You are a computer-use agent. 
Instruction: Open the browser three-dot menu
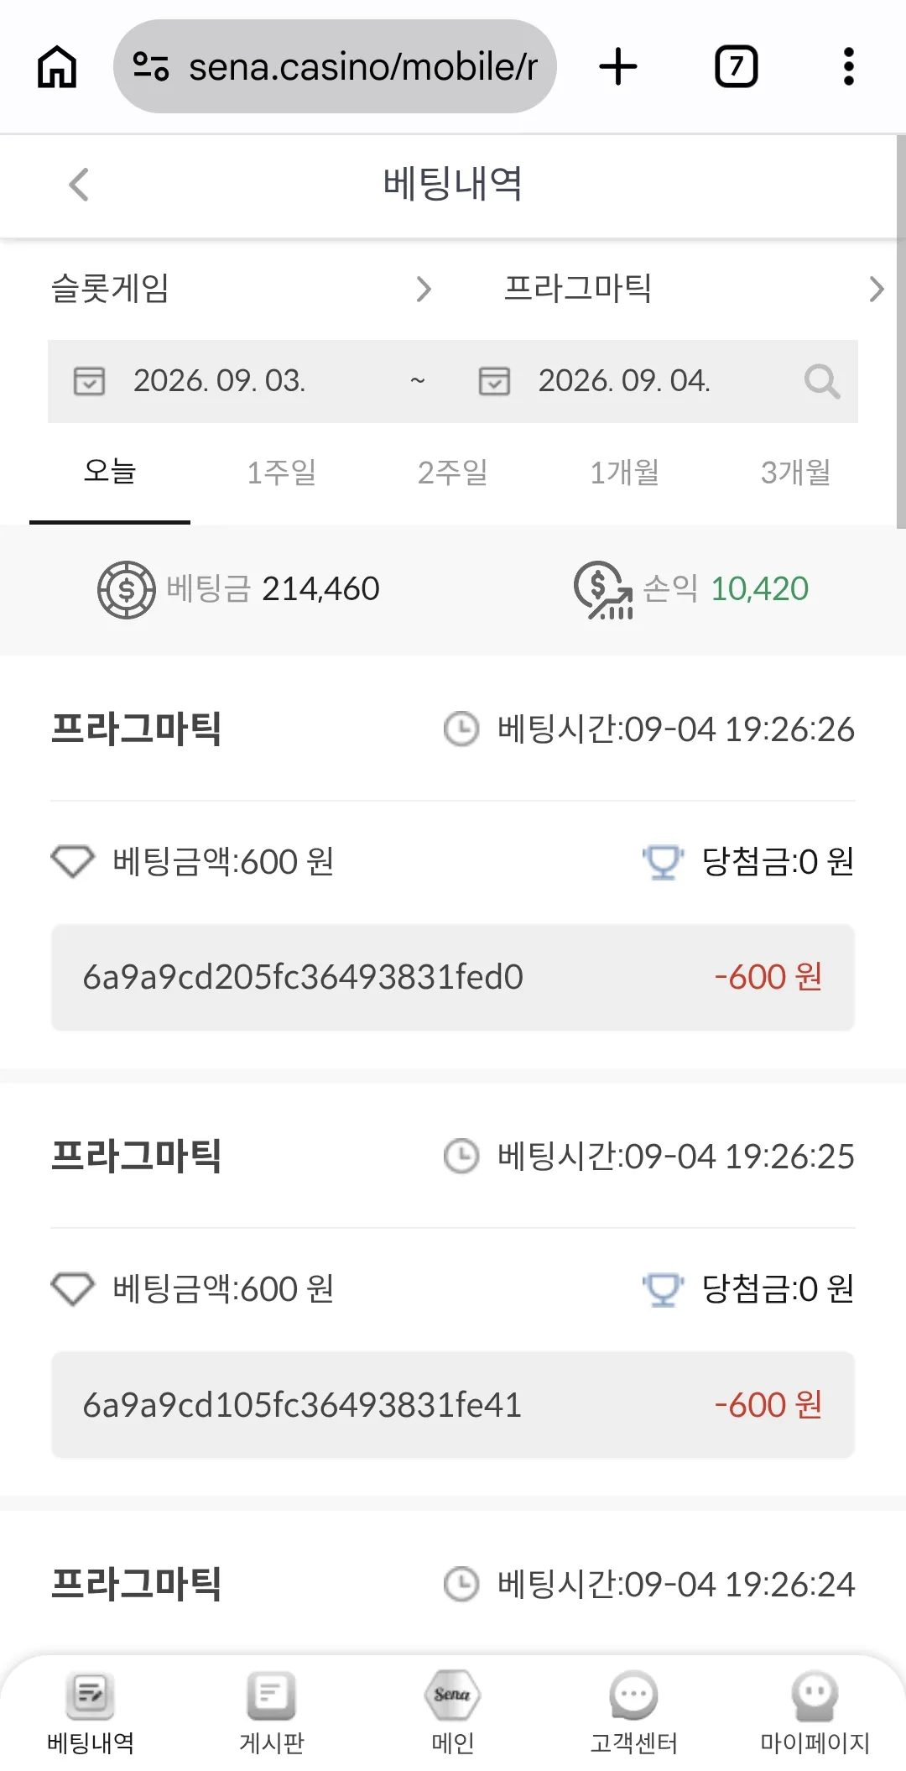(849, 66)
